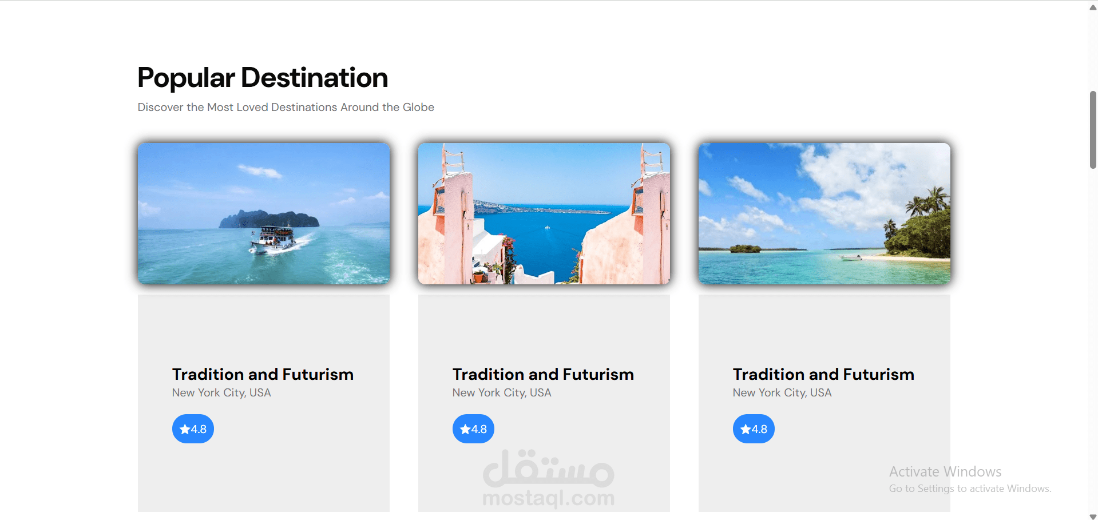This screenshot has height=520, width=1098.
Task: Click the star icon in second card's rating badge
Action: pos(465,429)
